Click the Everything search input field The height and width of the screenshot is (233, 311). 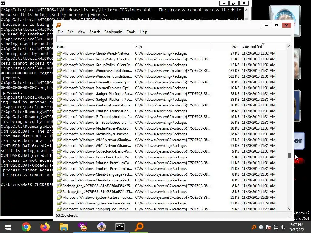pos(173,39)
